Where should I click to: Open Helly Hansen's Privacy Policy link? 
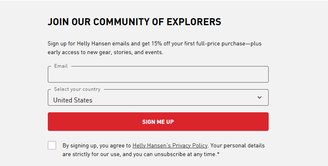coord(170,145)
